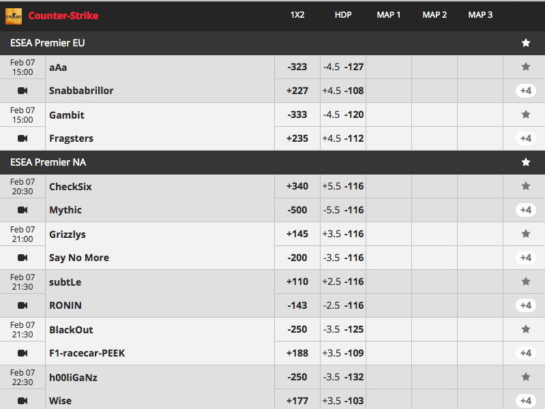
Task: Favorite the ESEA Premier NA league star
Action: click(525, 162)
